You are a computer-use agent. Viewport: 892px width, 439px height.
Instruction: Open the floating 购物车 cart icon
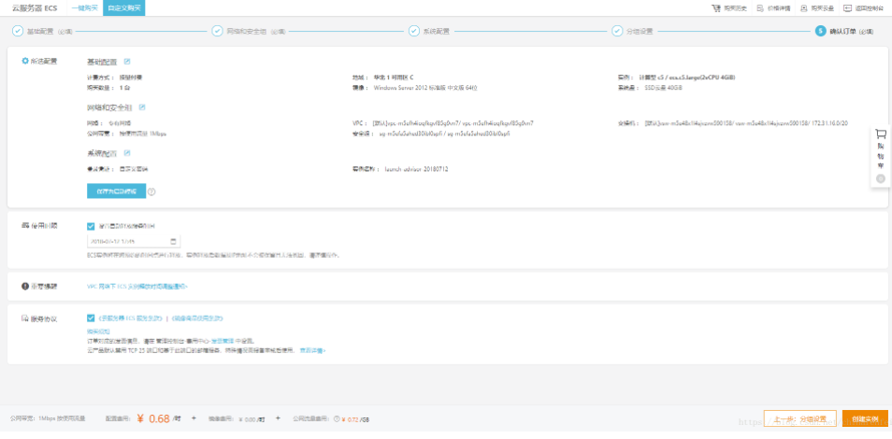pyautogui.click(x=881, y=135)
